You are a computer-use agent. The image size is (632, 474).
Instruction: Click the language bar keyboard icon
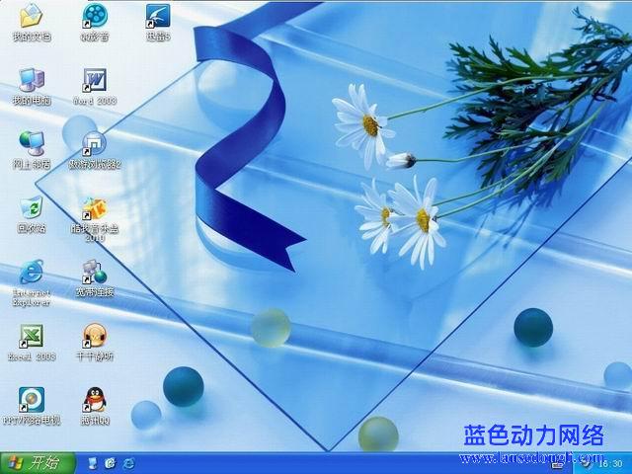[557, 465]
